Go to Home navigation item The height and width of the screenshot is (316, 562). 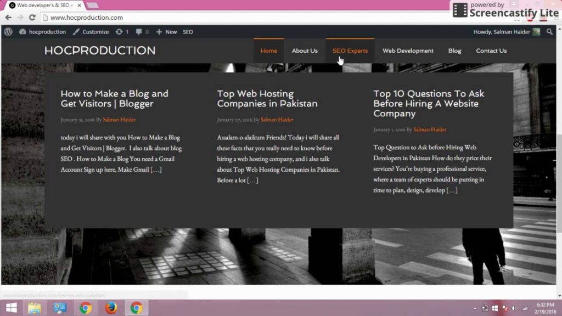(269, 50)
